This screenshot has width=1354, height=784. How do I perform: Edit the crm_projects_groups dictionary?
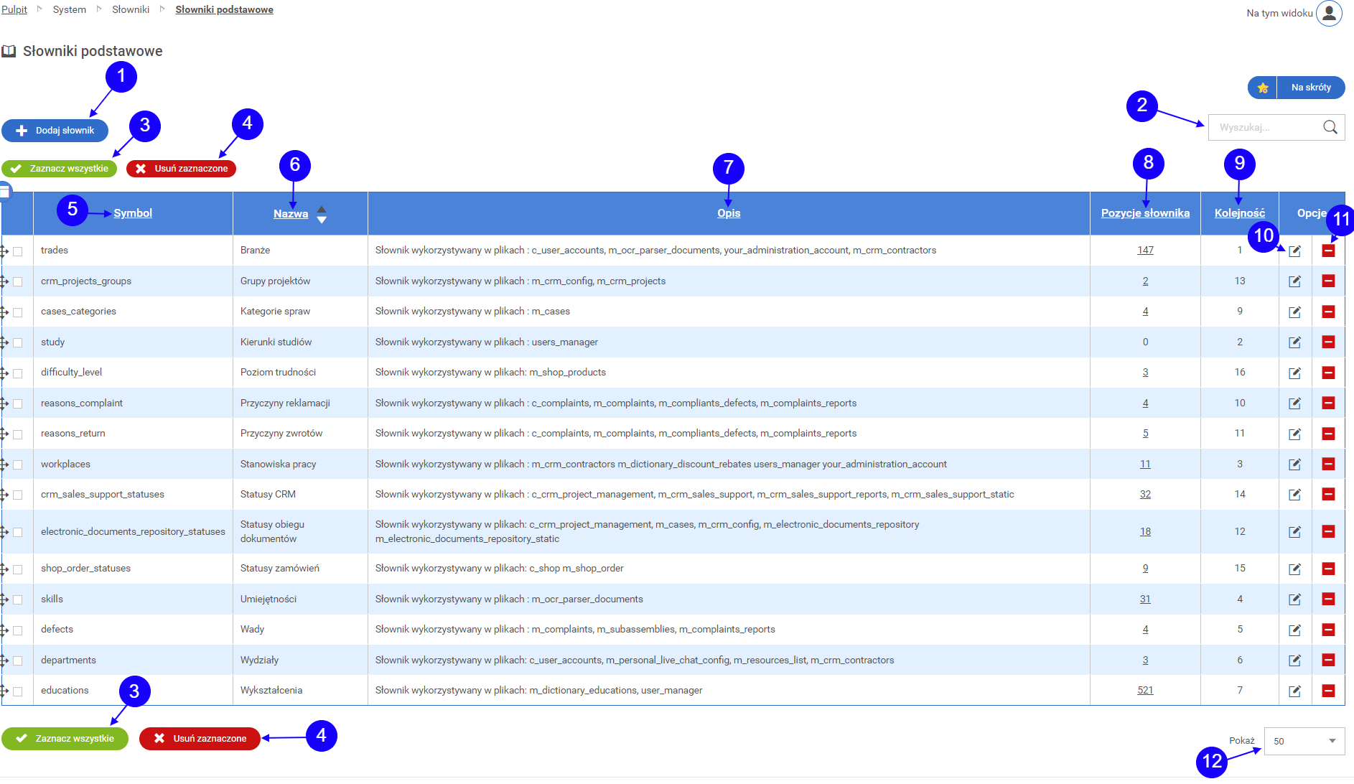[x=1294, y=281]
